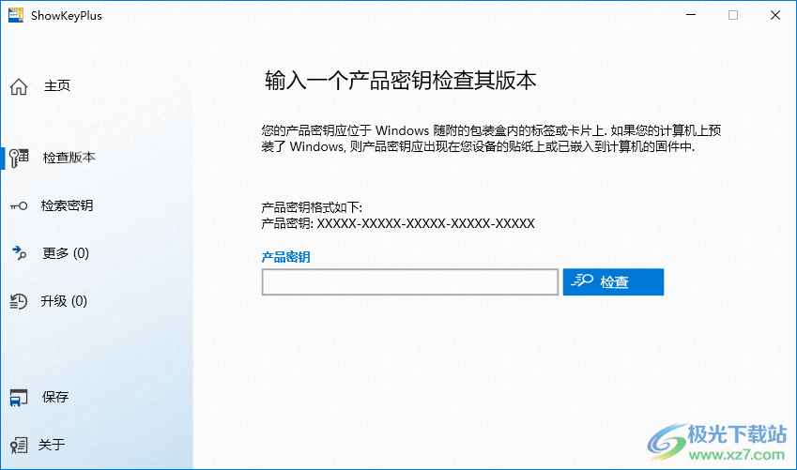The height and width of the screenshot is (470, 797).
Task: Select the 保存 menu label
Action: (55, 396)
